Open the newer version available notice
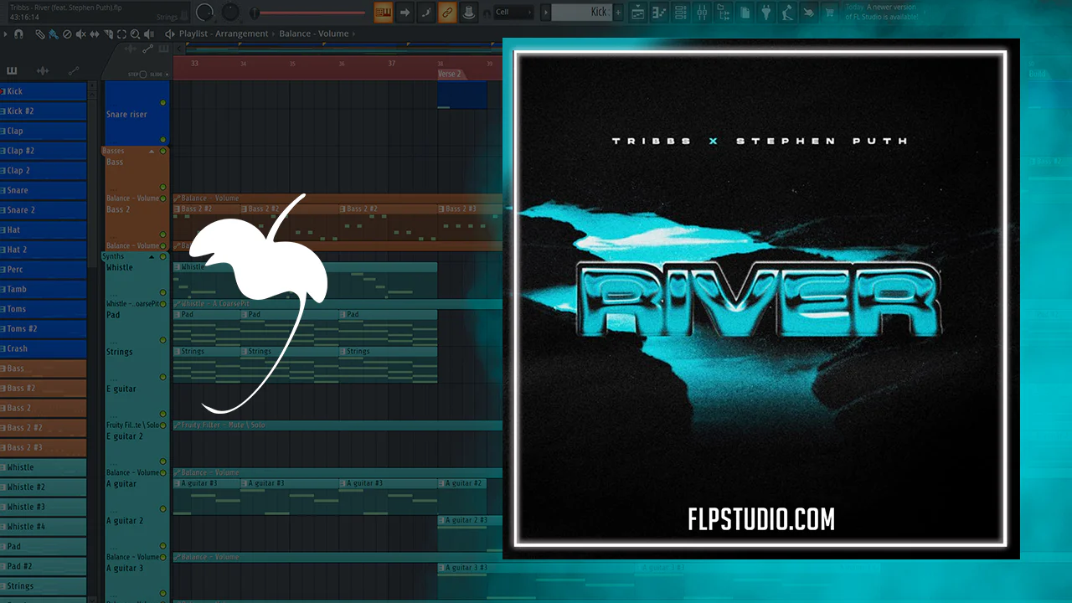Viewport: 1072px width, 603px height. pos(881,12)
